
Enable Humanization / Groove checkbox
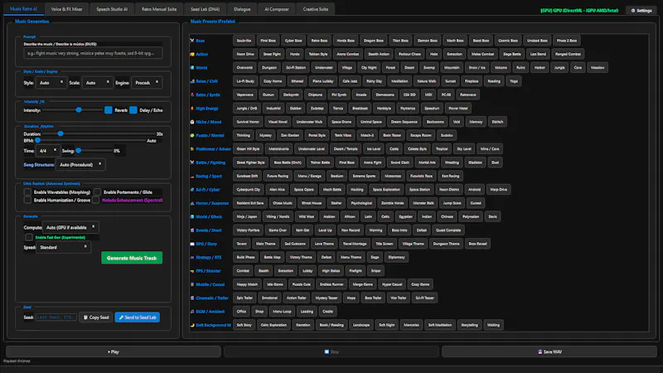(27, 200)
